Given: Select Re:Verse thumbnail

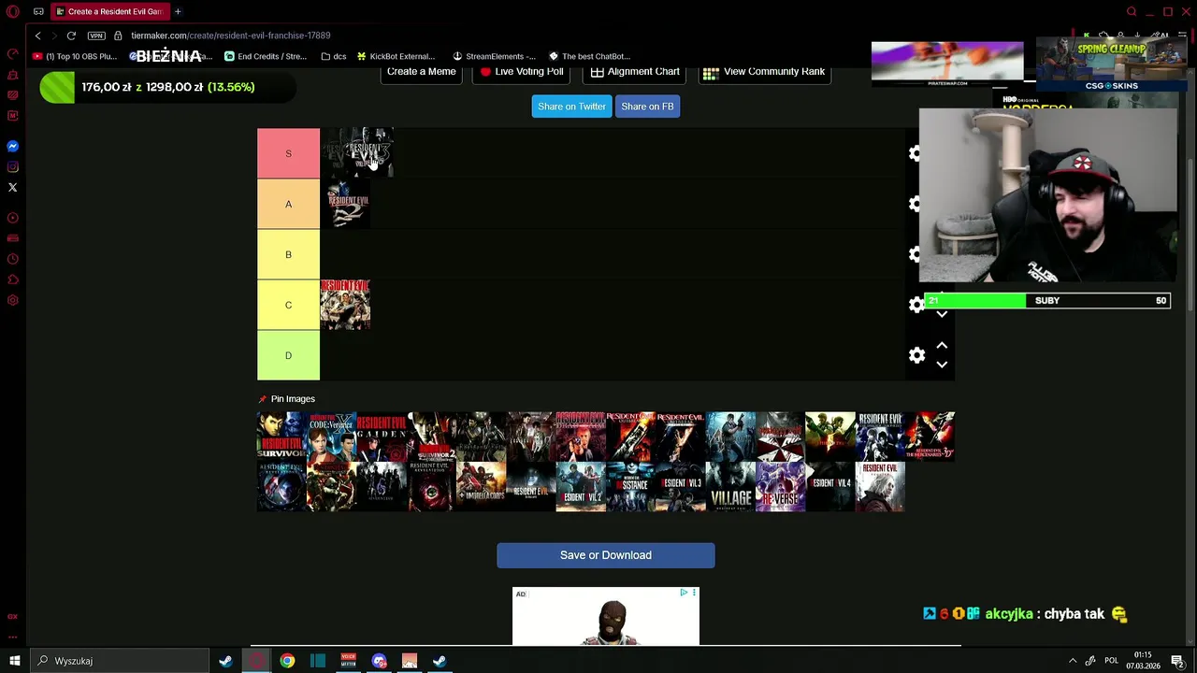Looking at the screenshot, I should (780, 487).
